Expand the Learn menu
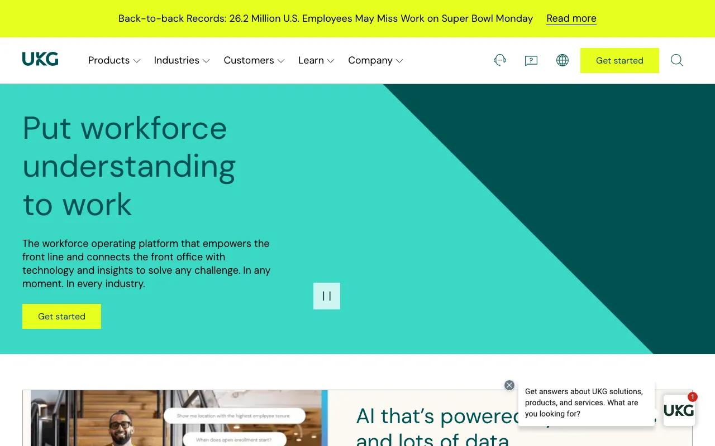This screenshot has width=715, height=446. pos(316,60)
